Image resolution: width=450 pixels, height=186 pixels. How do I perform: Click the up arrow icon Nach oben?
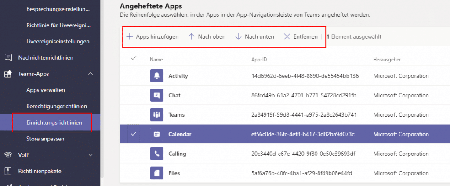pyautogui.click(x=192, y=37)
